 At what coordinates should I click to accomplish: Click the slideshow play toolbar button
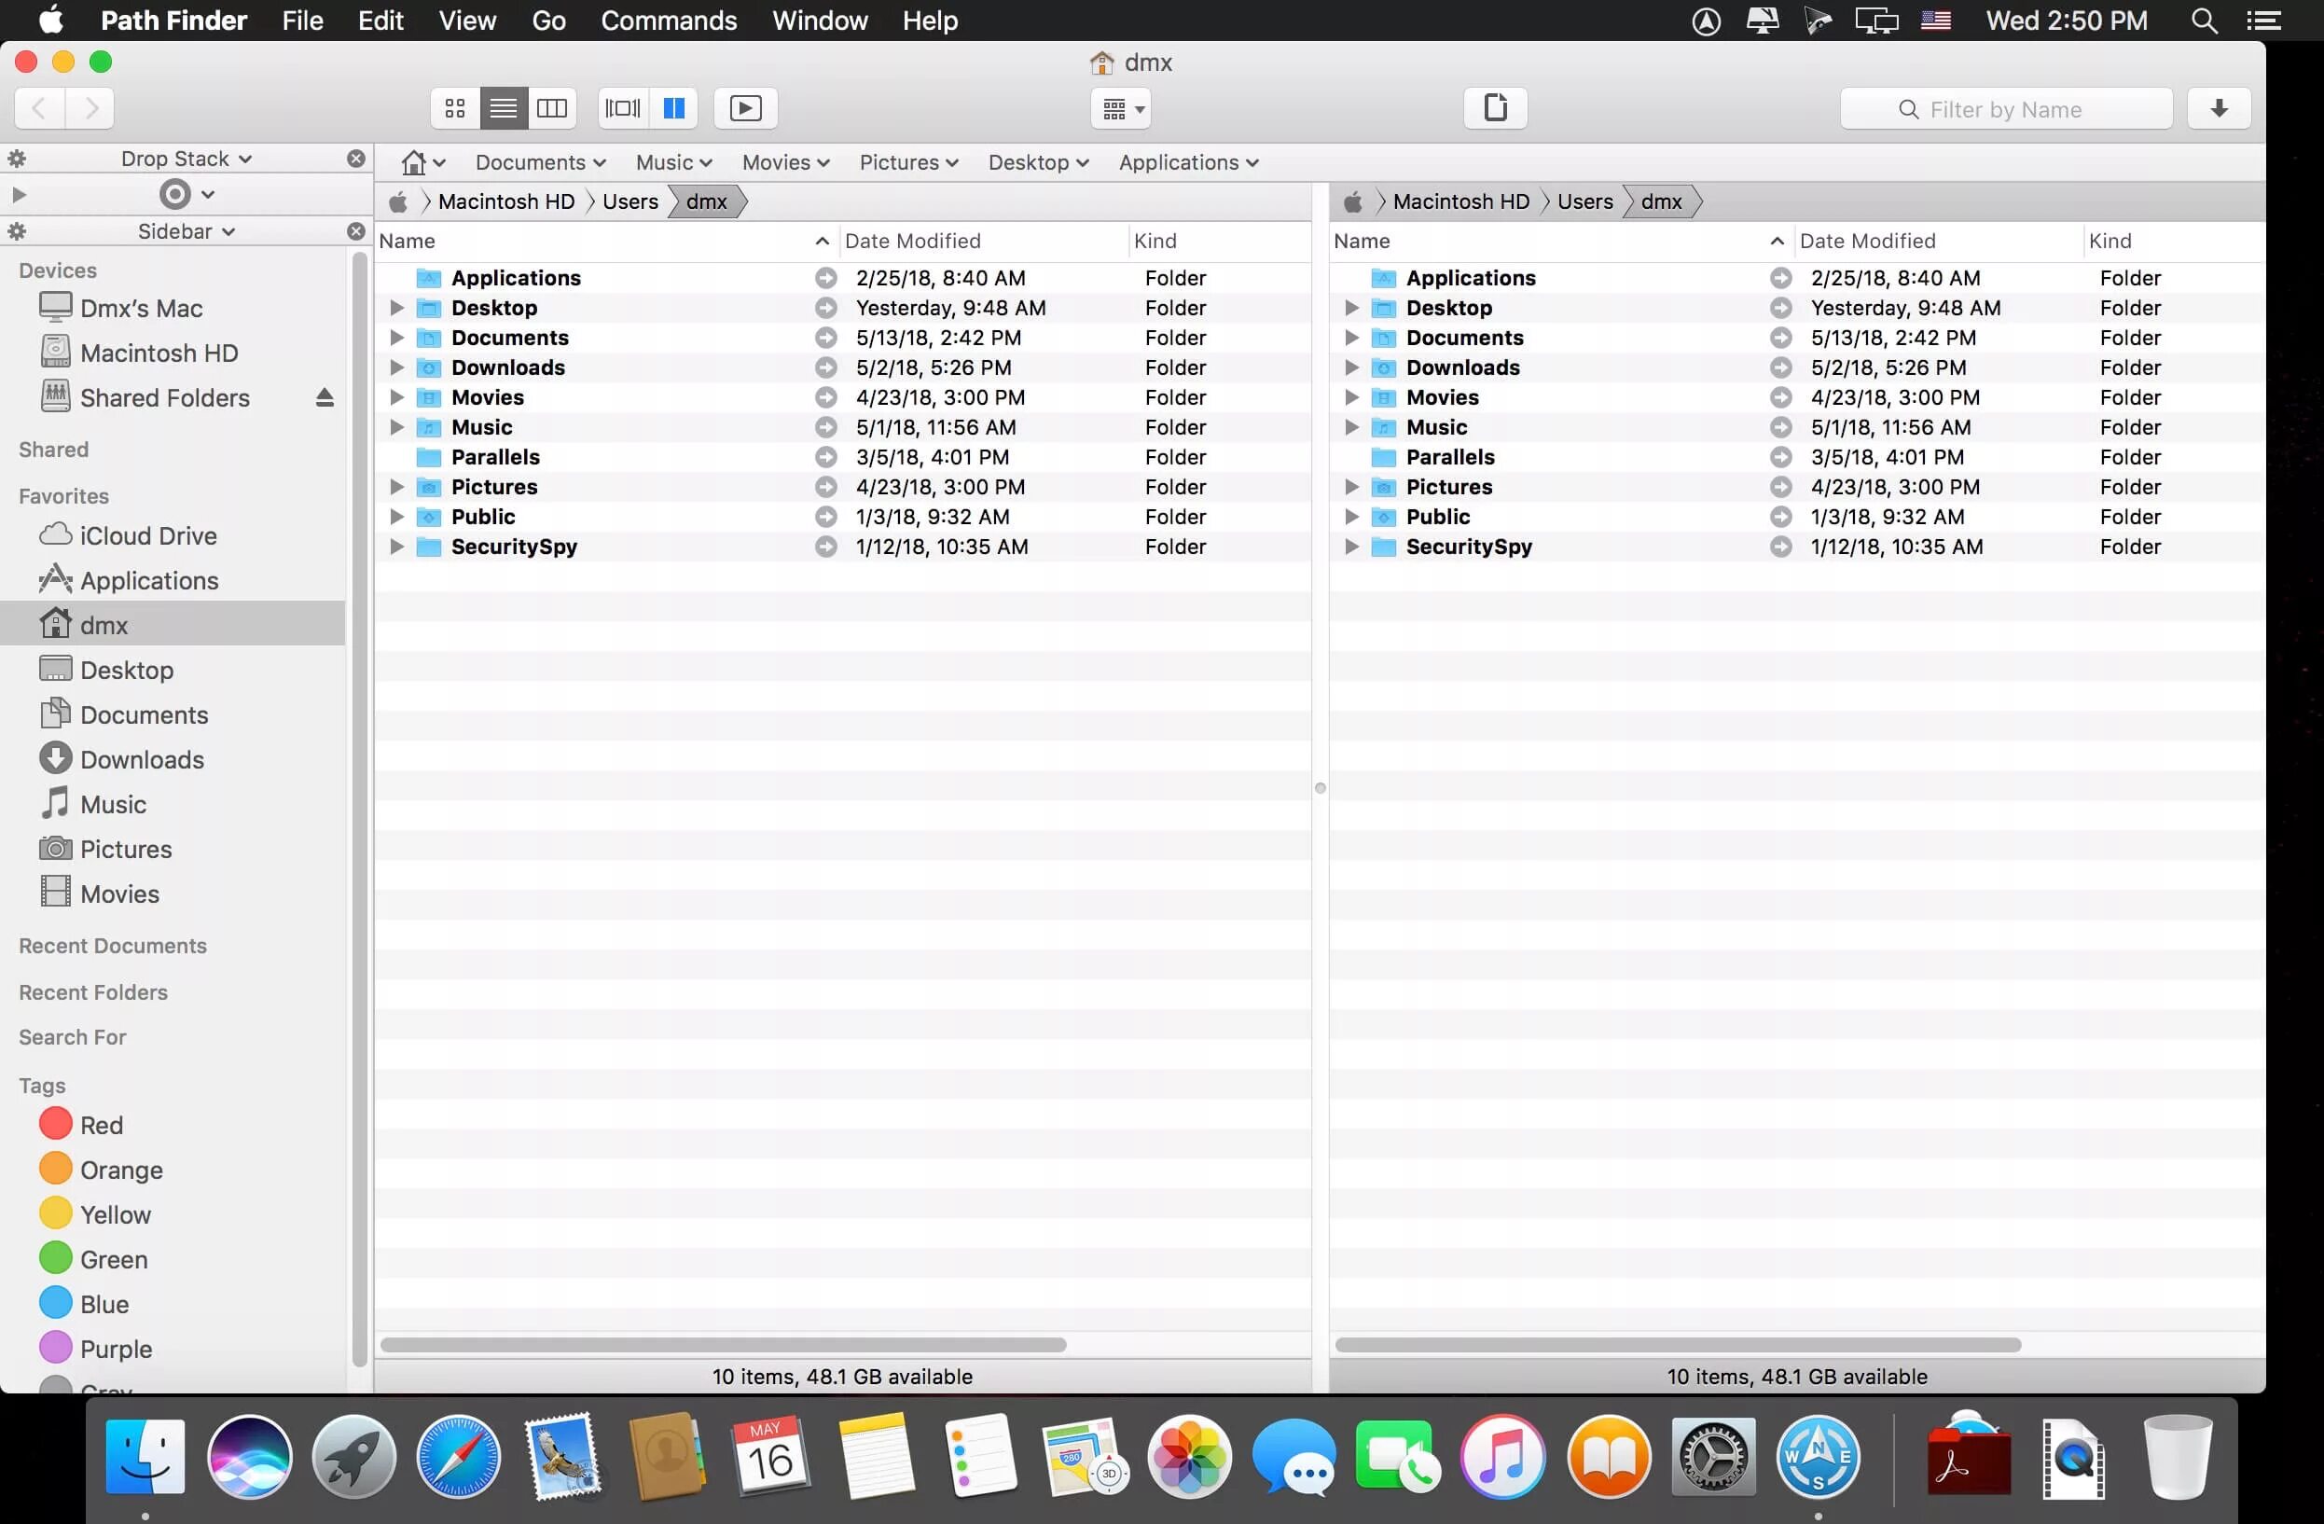point(745,108)
